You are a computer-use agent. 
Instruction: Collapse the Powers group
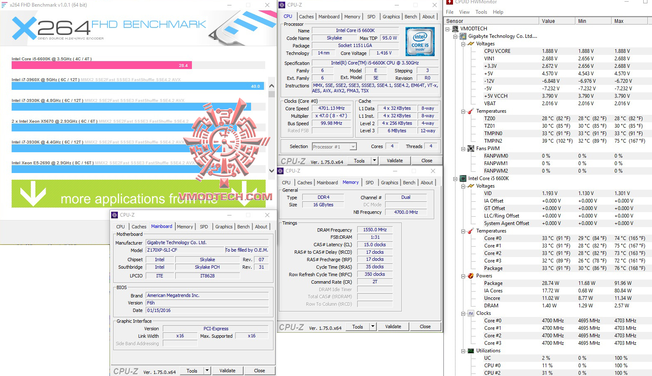[x=463, y=276]
